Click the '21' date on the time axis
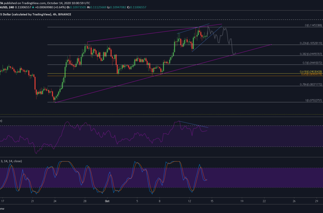The image size is (323, 213). click(x=32, y=201)
